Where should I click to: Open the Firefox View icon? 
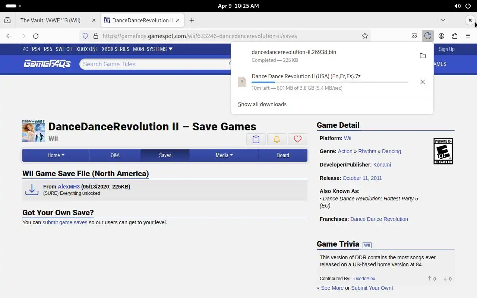click(x=7, y=20)
